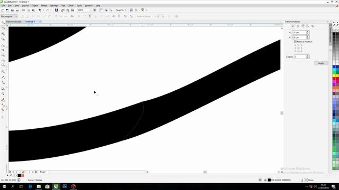This screenshot has width=339, height=190.
Task: Toggle the Relative Position checkbox
Action: 295,42
